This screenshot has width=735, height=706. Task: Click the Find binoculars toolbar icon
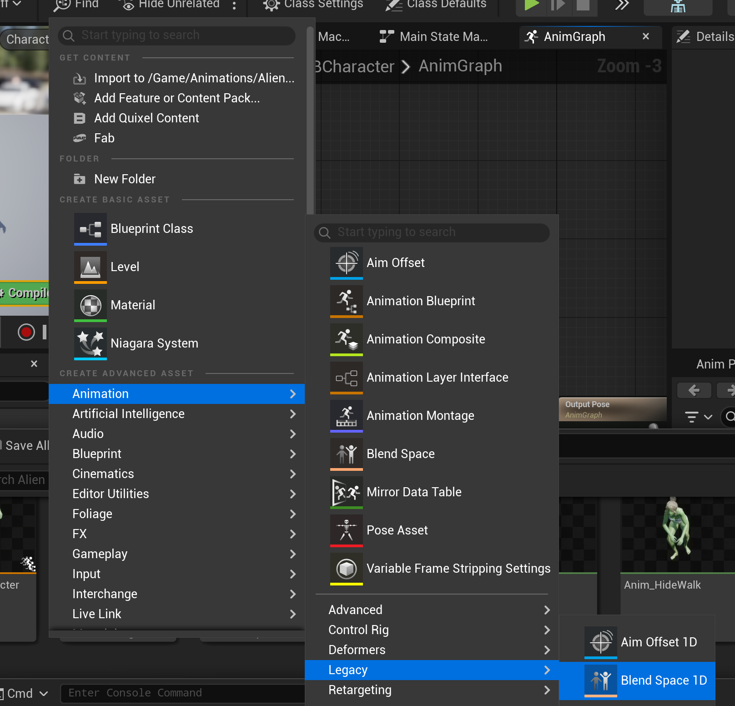62,5
